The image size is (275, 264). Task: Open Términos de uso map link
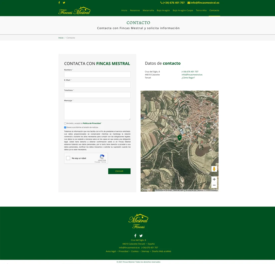[x=191, y=190]
